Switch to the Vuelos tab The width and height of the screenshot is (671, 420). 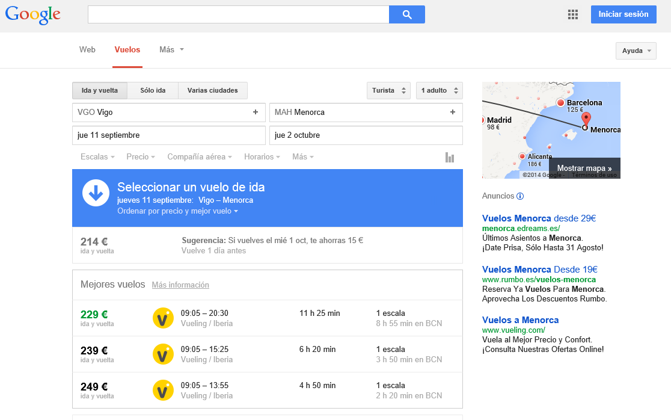click(127, 50)
